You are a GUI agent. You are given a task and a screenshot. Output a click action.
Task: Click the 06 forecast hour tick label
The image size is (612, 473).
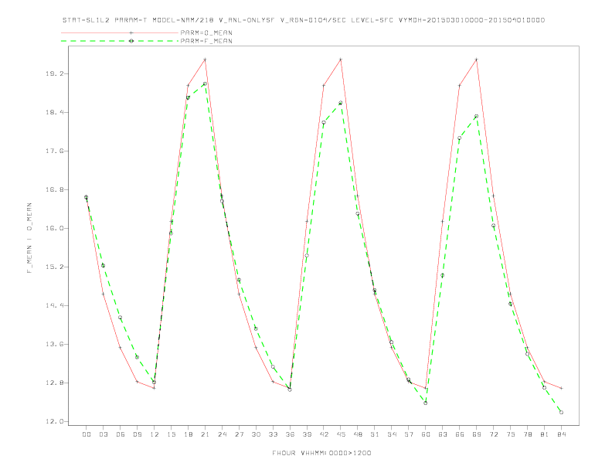click(x=121, y=434)
